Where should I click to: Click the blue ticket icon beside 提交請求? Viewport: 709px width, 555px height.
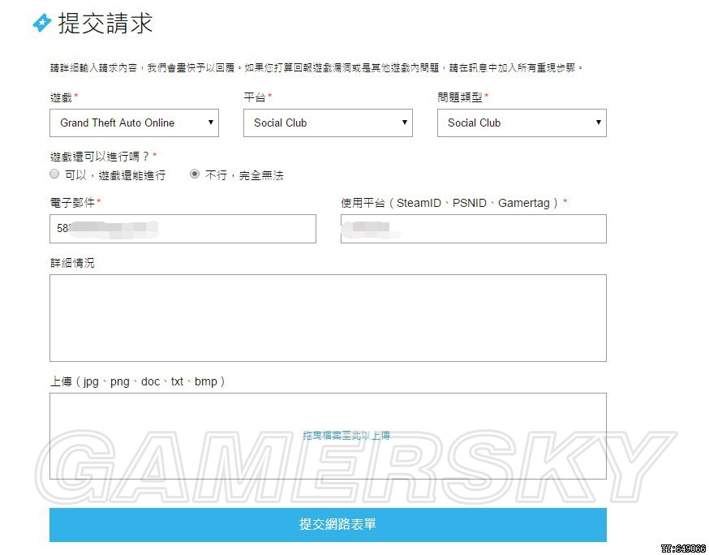click(x=42, y=23)
